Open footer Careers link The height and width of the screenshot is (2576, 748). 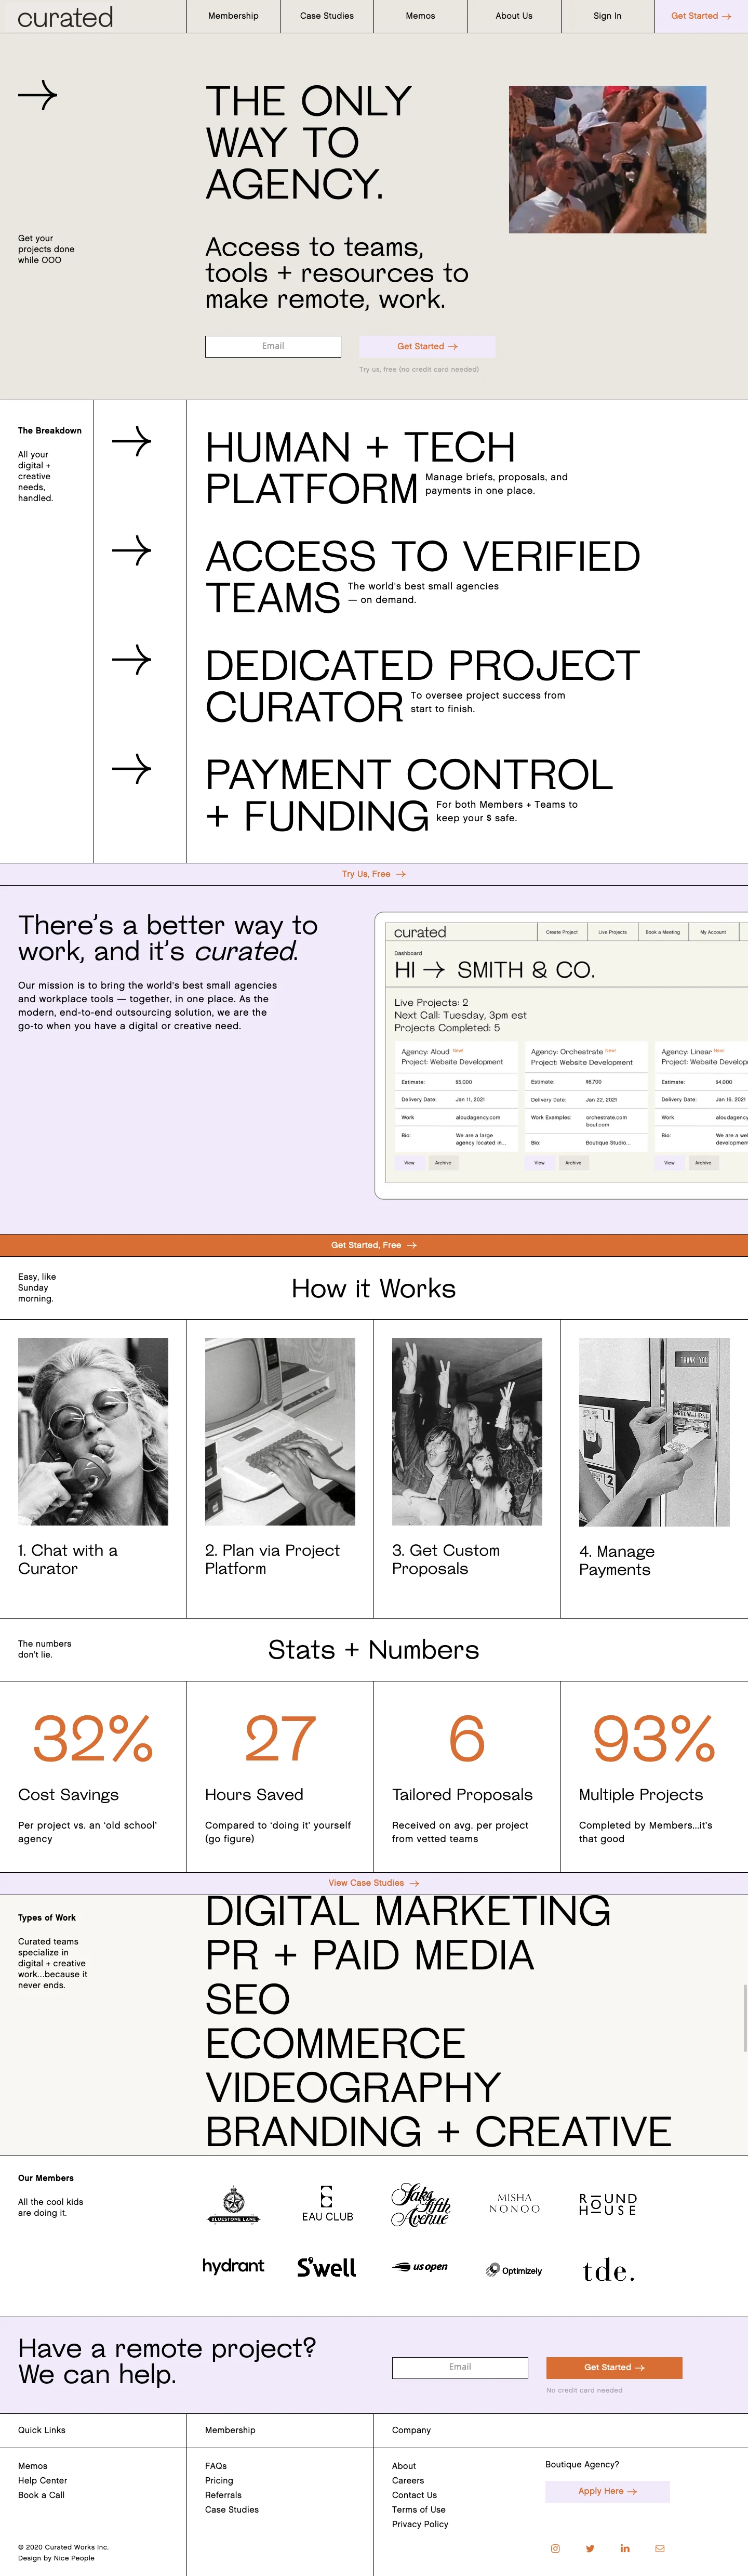pyautogui.click(x=408, y=2480)
